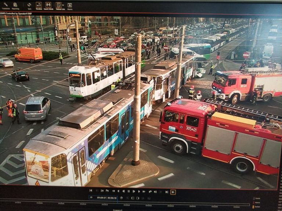Click the Sync icon
282x211 pixels.
pyautogui.click(x=29, y=5)
